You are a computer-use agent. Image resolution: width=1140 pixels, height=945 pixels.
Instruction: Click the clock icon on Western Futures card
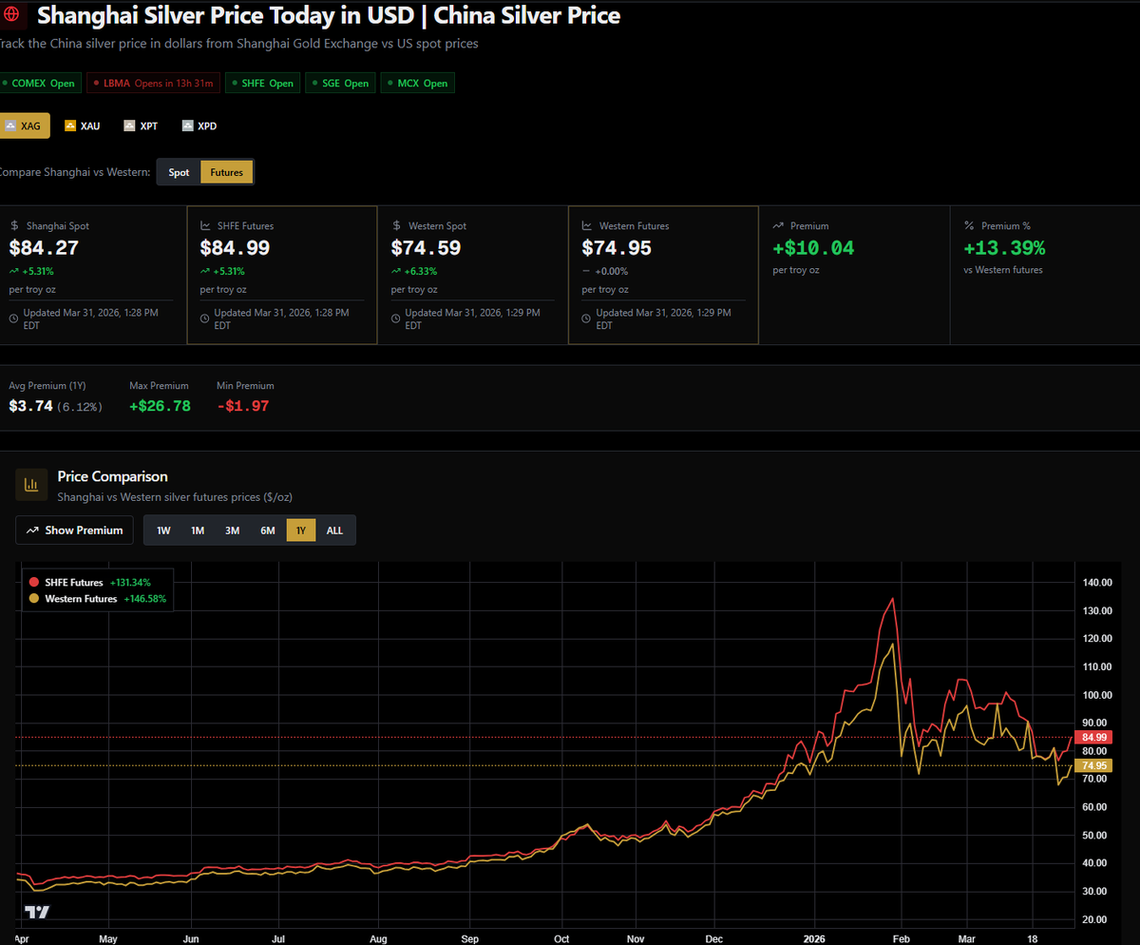586,318
